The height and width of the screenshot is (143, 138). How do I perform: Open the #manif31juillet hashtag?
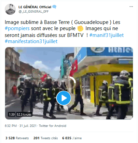click(x=107, y=35)
